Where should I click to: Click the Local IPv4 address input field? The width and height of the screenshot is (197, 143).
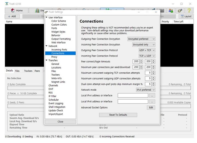coord(133,96)
